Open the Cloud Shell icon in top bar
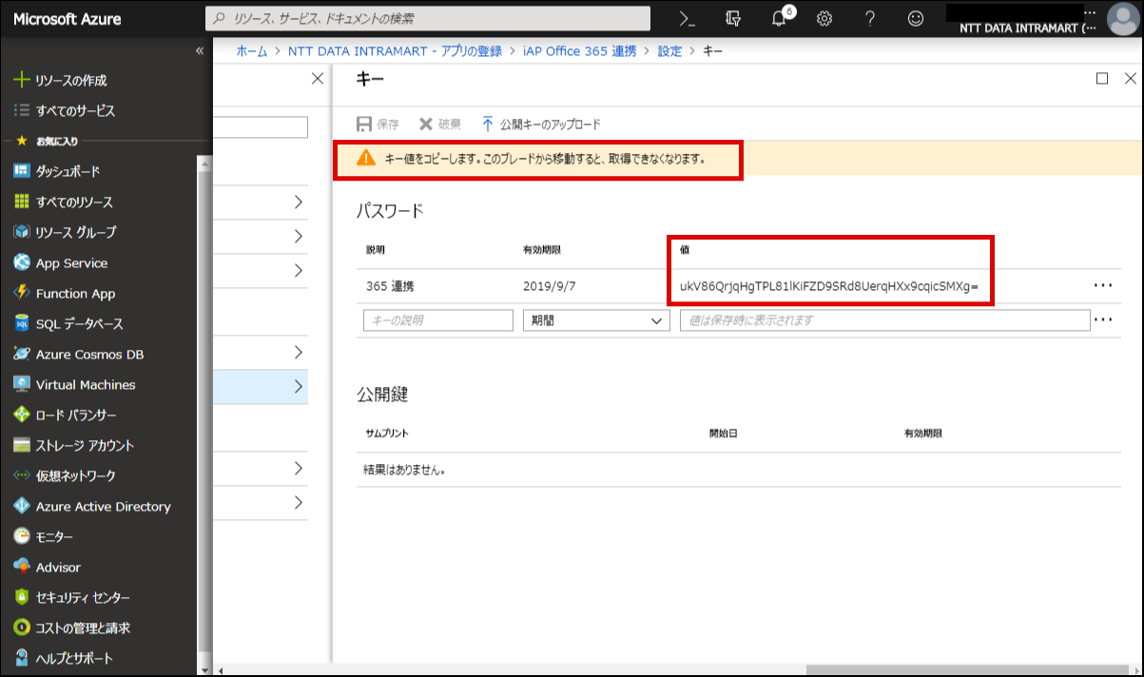Viewport: 1144px width, 677px height. [687, 18]
